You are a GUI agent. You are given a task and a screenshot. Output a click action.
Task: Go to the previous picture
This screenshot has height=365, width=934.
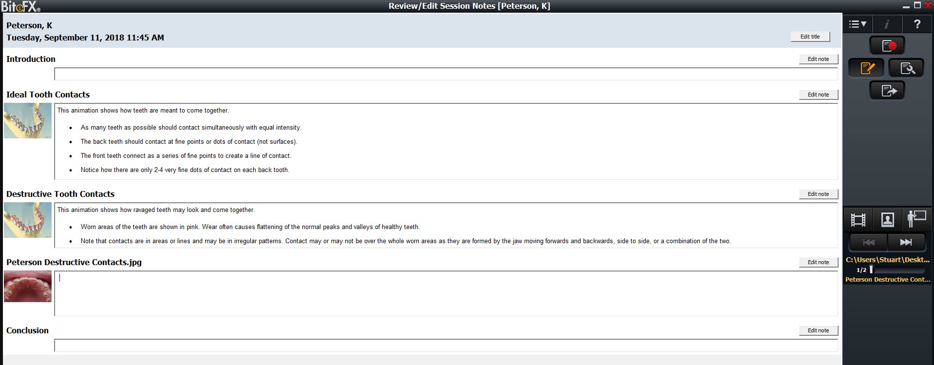click(868, 242)
